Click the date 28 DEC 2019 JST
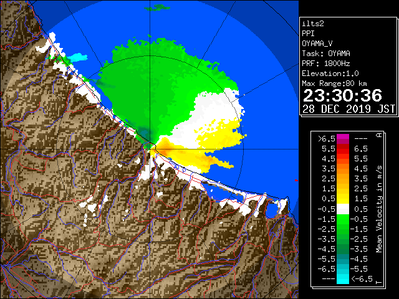Screen dimensions: 399x299 (349, 109)
